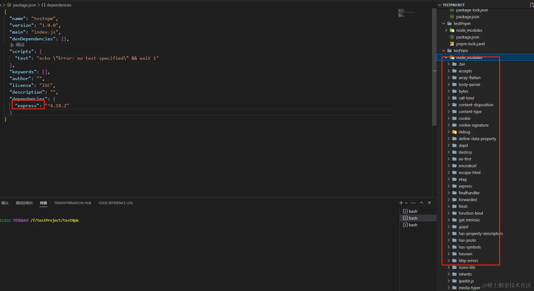Close the terminal panel
The image size is (534, 291).
[429, 203]
